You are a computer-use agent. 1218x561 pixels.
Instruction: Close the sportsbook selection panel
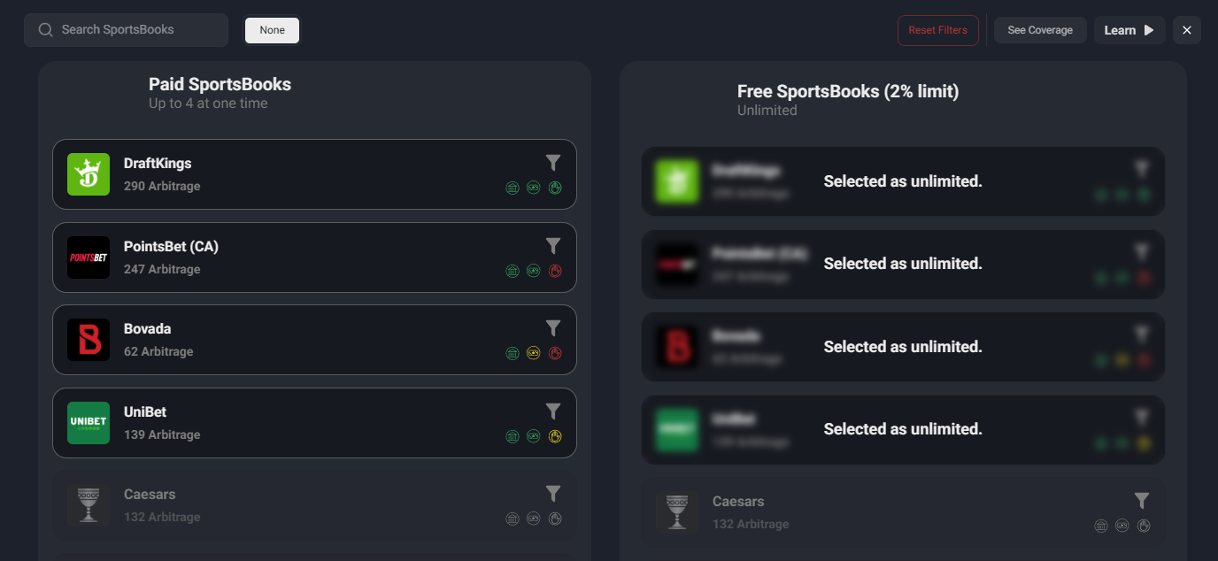[x=1187, y=30]
